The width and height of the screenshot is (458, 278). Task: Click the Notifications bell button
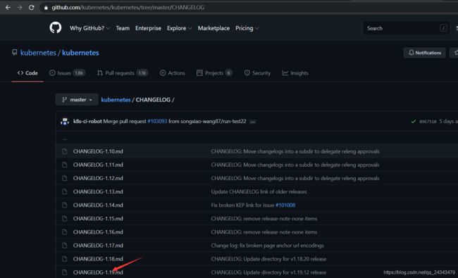pos(424,53)
